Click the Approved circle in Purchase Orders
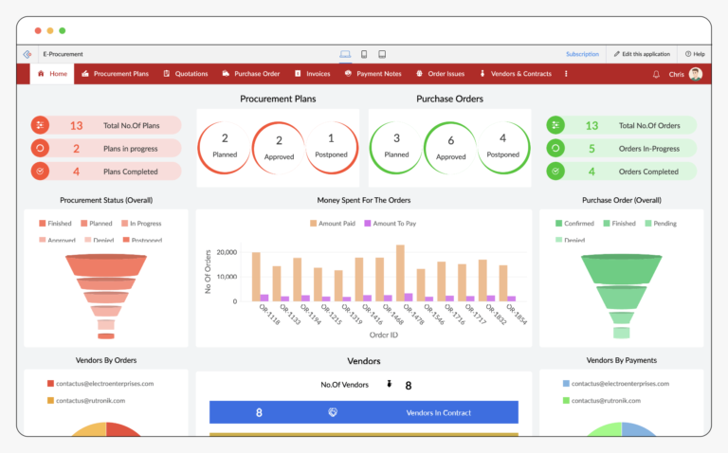The height and width of the screenshot is (453, 728). coord(450,148)
